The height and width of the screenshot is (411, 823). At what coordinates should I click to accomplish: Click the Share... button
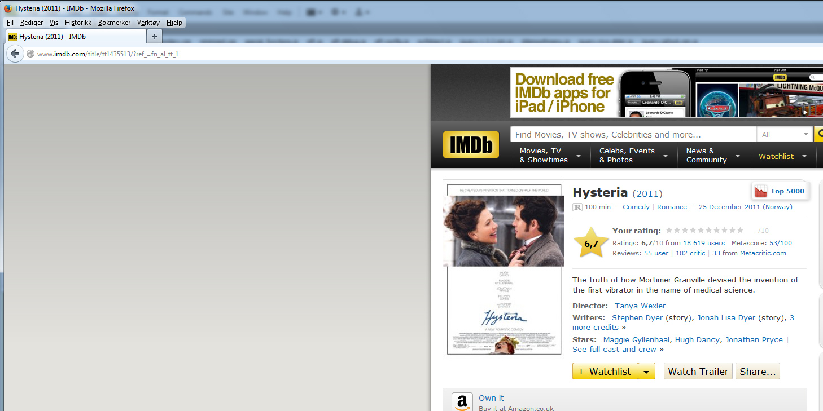(x=758, y=372)
